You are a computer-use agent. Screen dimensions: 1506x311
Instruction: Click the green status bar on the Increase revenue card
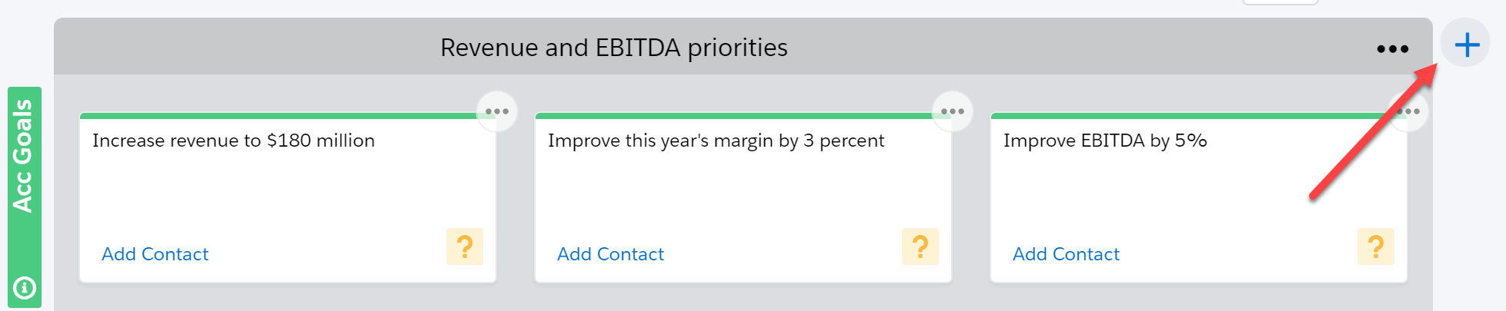point(279,116)
